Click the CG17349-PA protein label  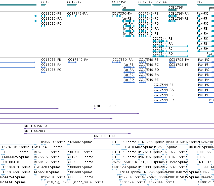click(x=78, y=60)
